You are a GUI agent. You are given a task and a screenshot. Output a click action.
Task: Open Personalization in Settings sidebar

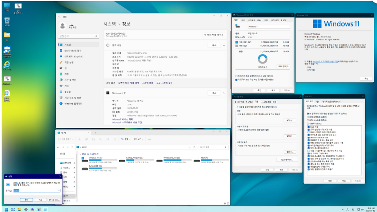(x=78, y=62)
